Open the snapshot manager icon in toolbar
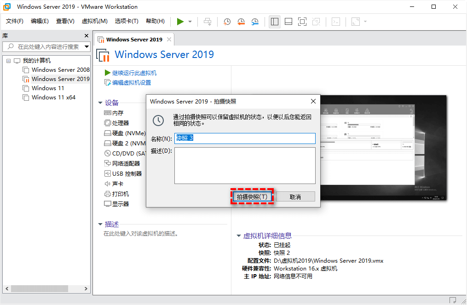 click(x=255, y=22)
